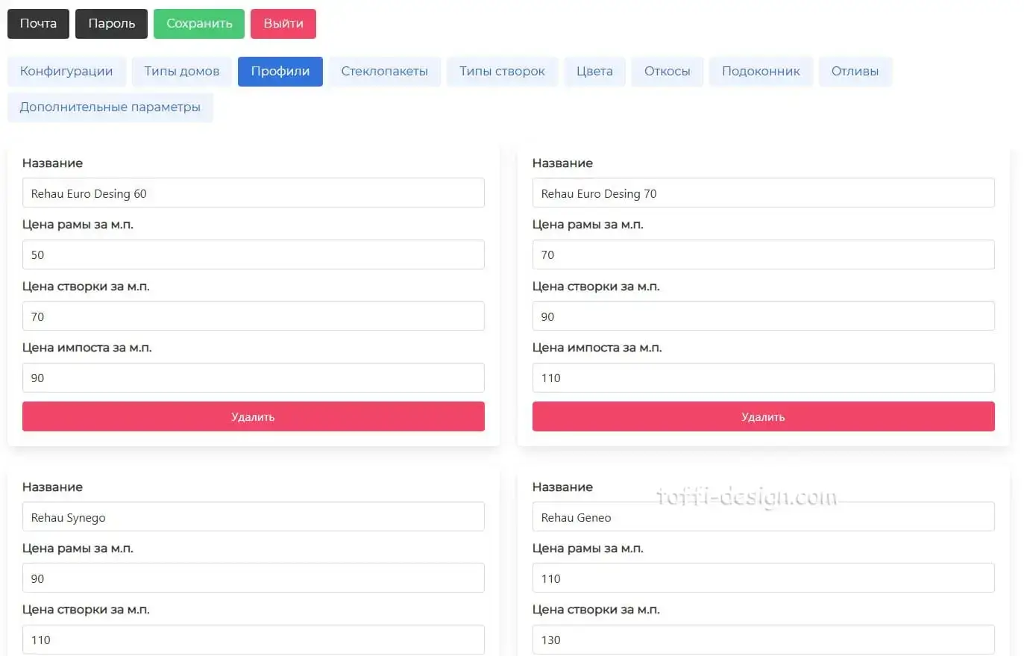Switch to the Подоконник tab
The width and height of the screenshot is (1024, 656).
pyautogui.click(x=761, y=71)
